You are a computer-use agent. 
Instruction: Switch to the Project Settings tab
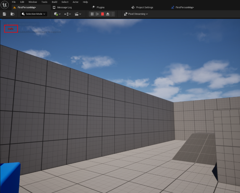(144, 7)
